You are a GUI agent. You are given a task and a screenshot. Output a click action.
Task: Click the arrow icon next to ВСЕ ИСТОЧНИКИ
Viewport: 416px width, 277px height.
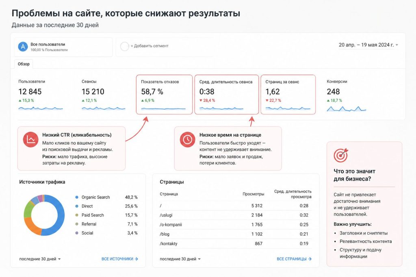click(136, 259)
